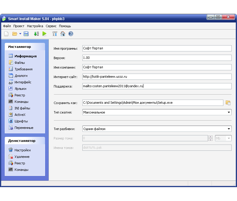
Task: Click the Smart Install Maker title bar icon
Action: pyautogui.click(x=4, y=19)
